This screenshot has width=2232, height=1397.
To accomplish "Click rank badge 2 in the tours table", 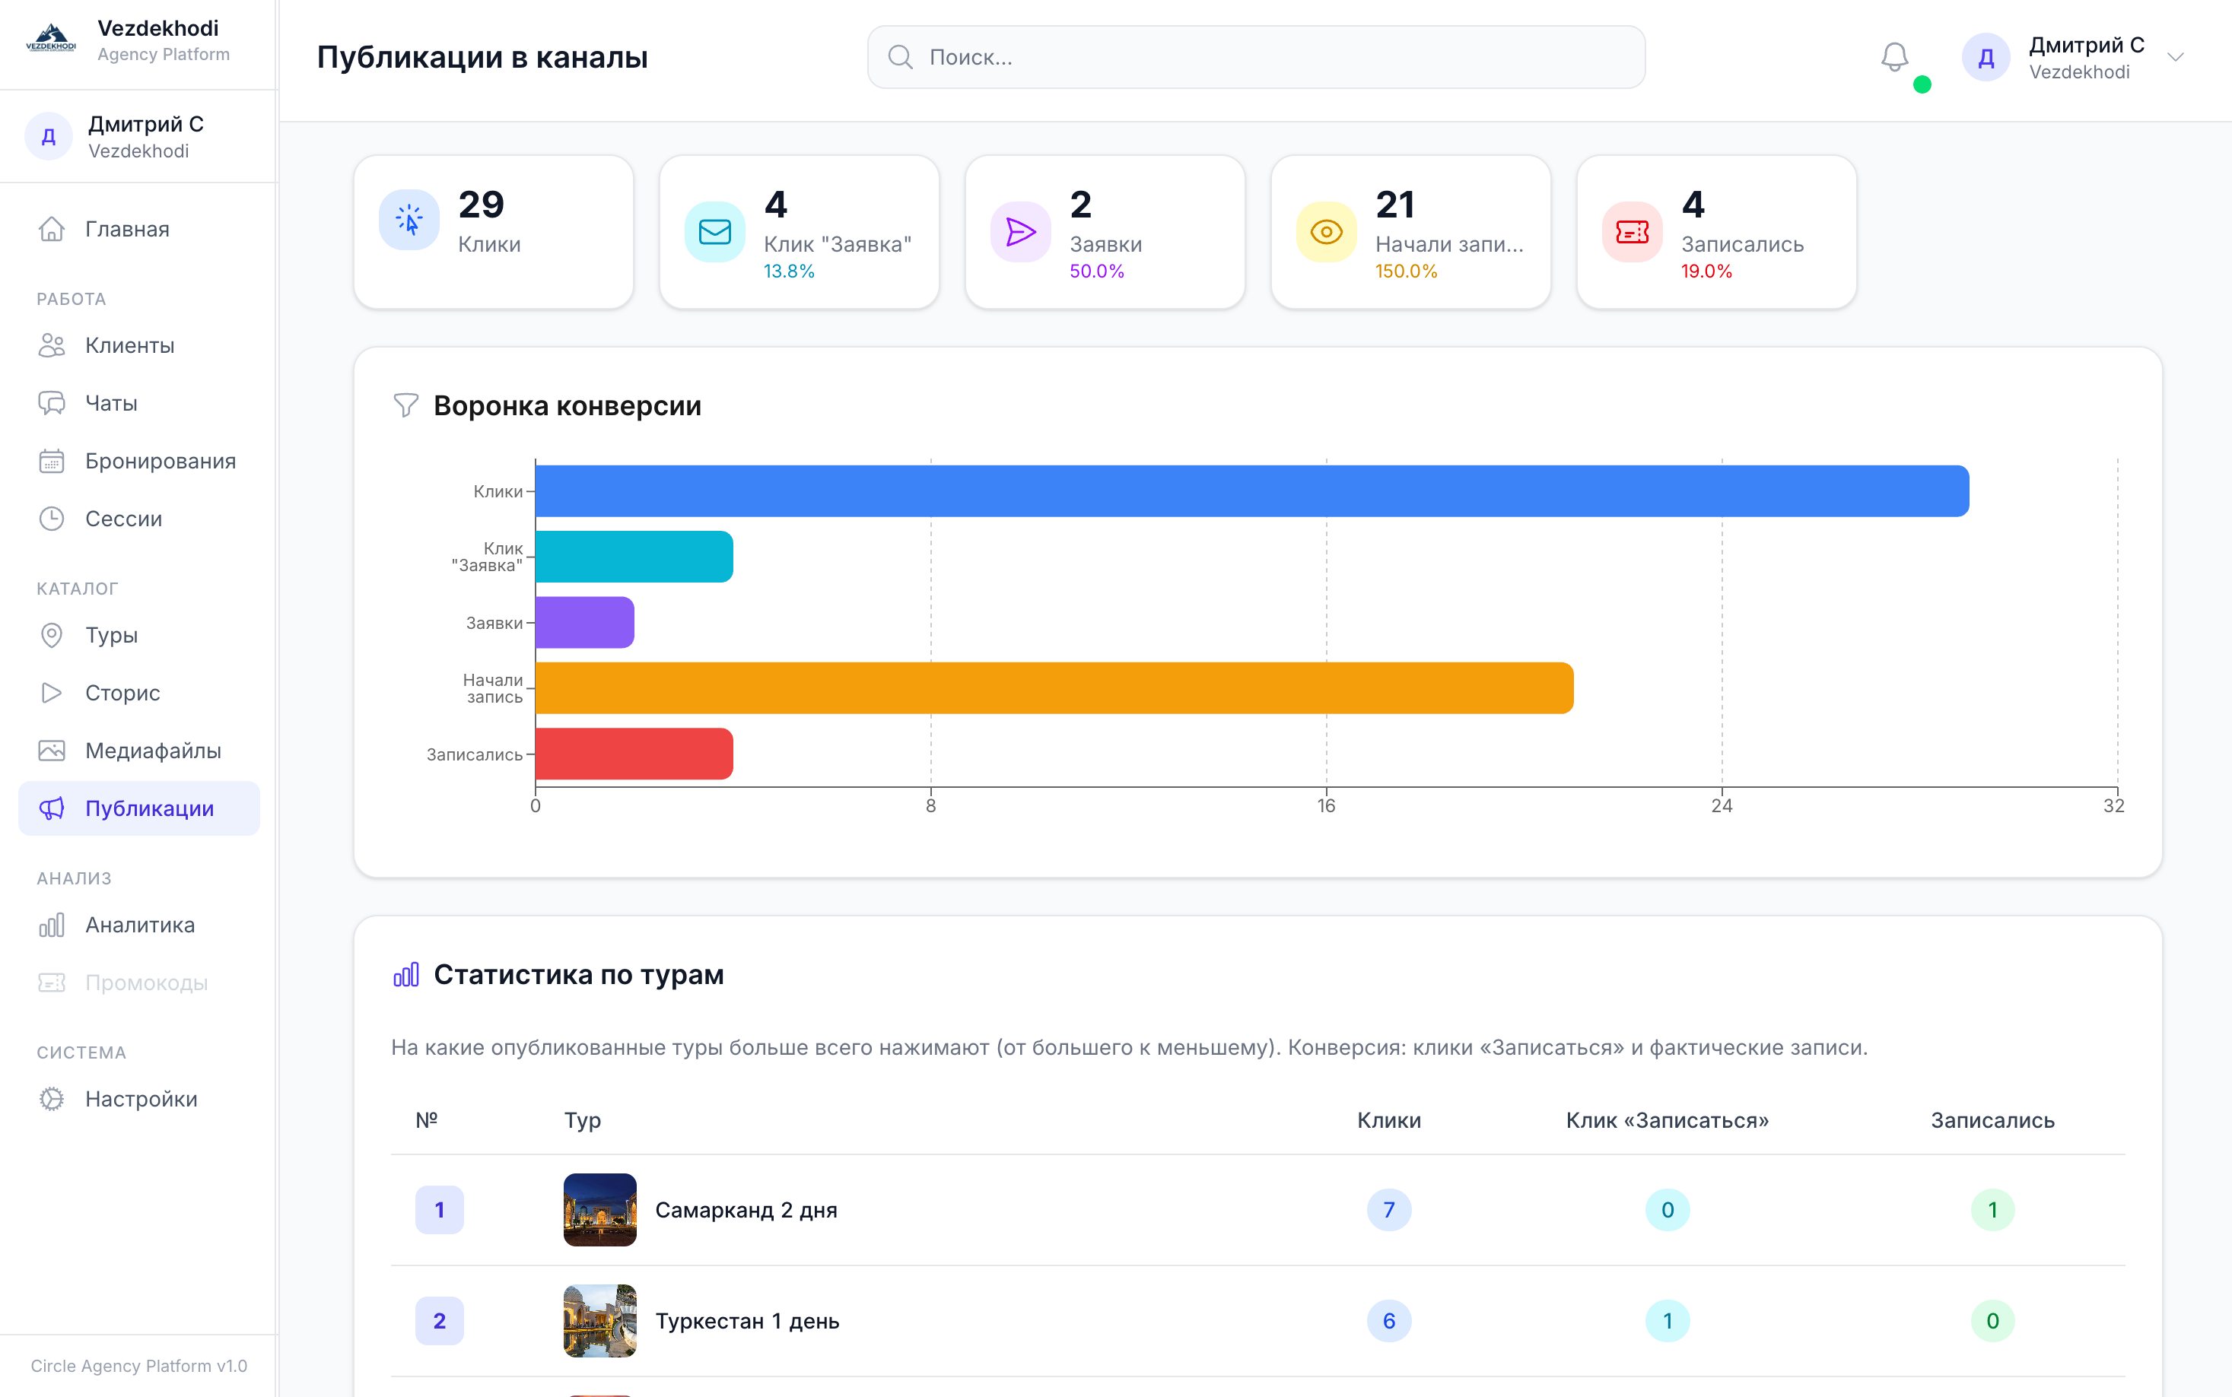I will click(439, 1321).
